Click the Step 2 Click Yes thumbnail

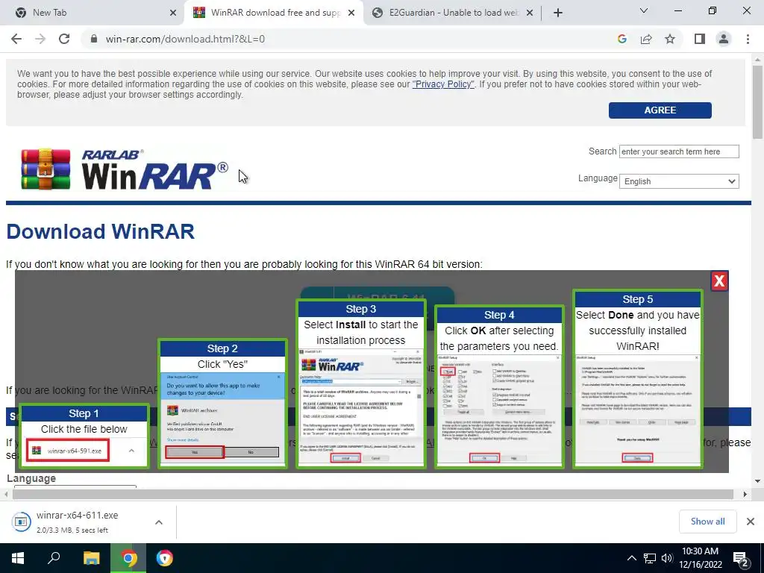[x=222, y=404]
